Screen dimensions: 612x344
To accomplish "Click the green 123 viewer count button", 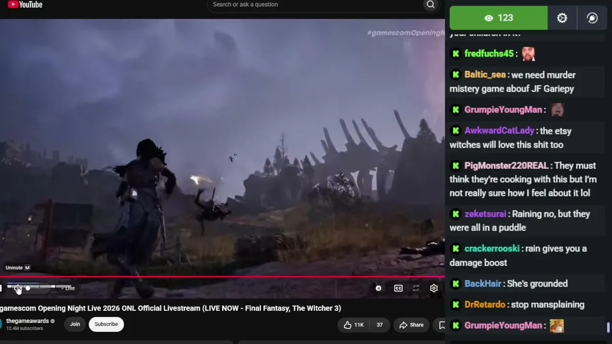I will pos(499,18).
